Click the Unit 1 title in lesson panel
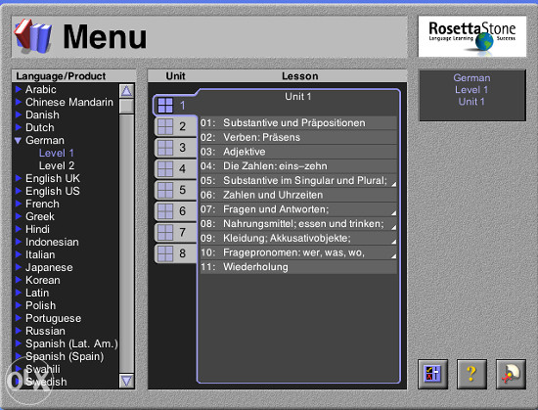538x410 pixels. (x=297, y=97)
